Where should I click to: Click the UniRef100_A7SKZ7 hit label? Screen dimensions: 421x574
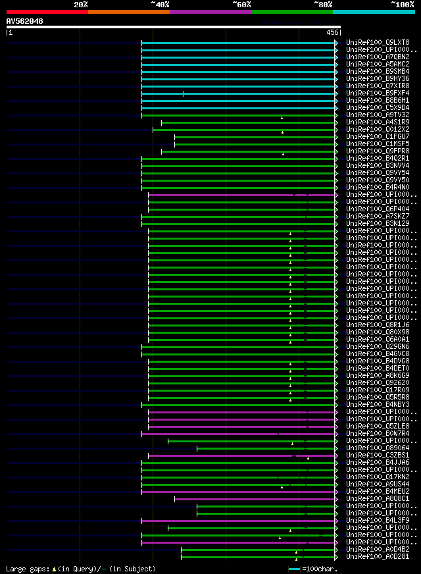378,217
